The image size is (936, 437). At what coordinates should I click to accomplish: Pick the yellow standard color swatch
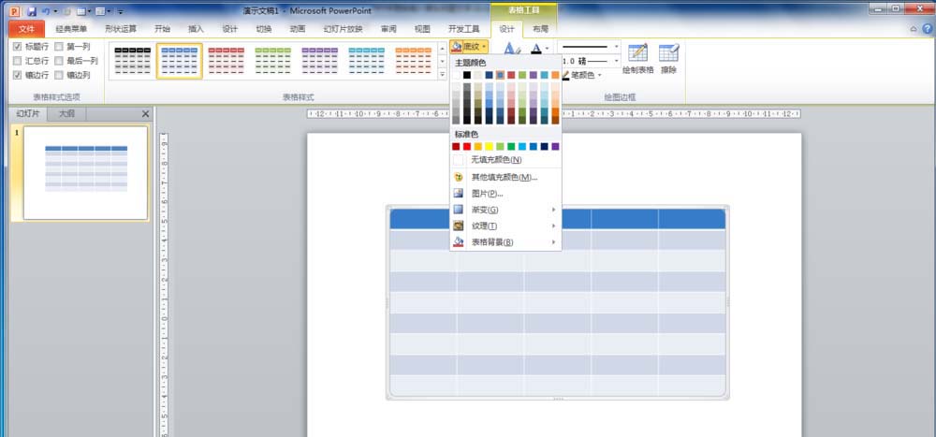tap(489, 147)
